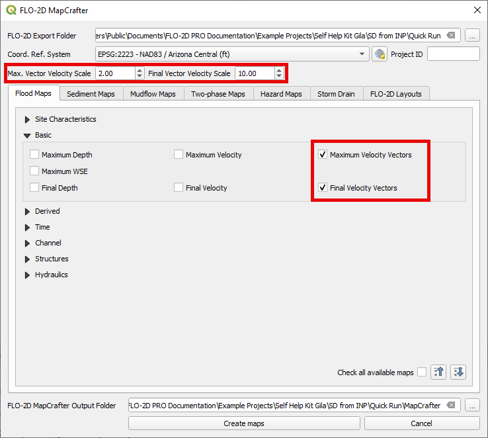Expand the Site Characteristics section
This screenshot has width=488, height=438.
pos(27,120)
